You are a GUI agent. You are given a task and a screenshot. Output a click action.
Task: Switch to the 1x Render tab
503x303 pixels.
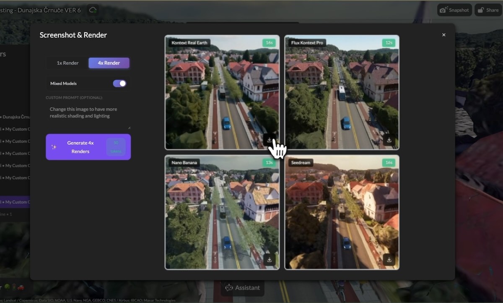tap(68, 63)
